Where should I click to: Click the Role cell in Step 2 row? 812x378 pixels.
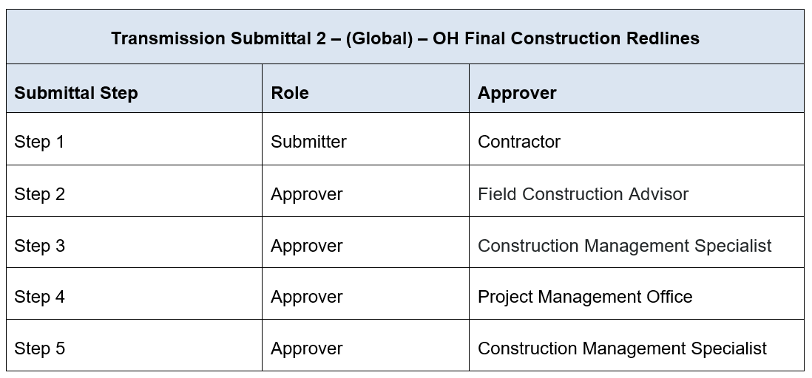[306, 194]
